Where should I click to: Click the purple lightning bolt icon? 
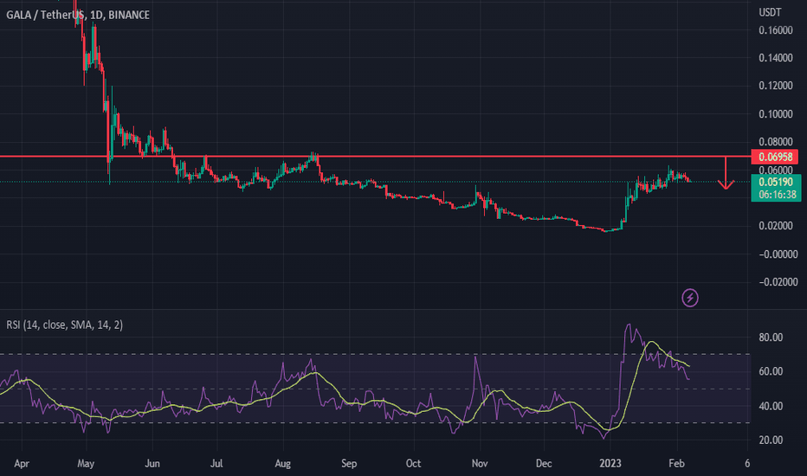pyautogui.click(x=689, y=298)
